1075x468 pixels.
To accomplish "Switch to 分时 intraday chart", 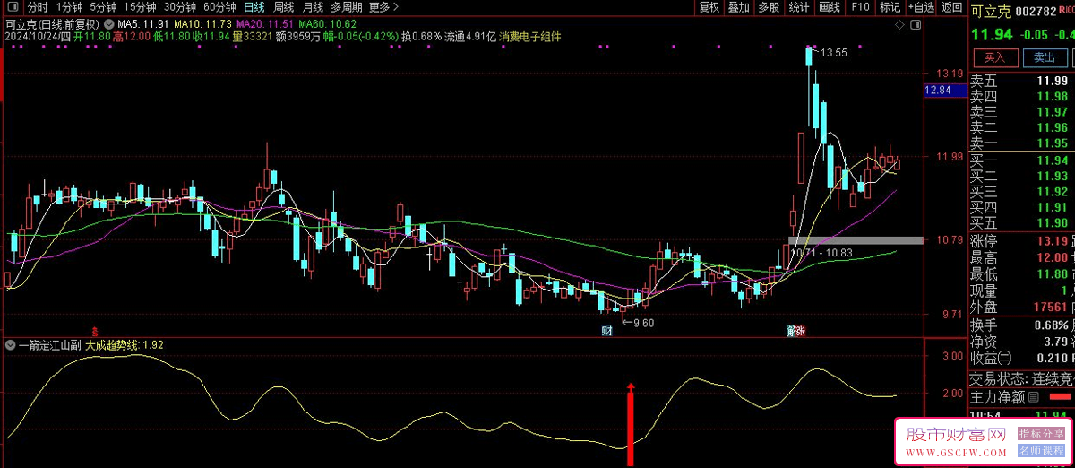I will pos(38,7).
